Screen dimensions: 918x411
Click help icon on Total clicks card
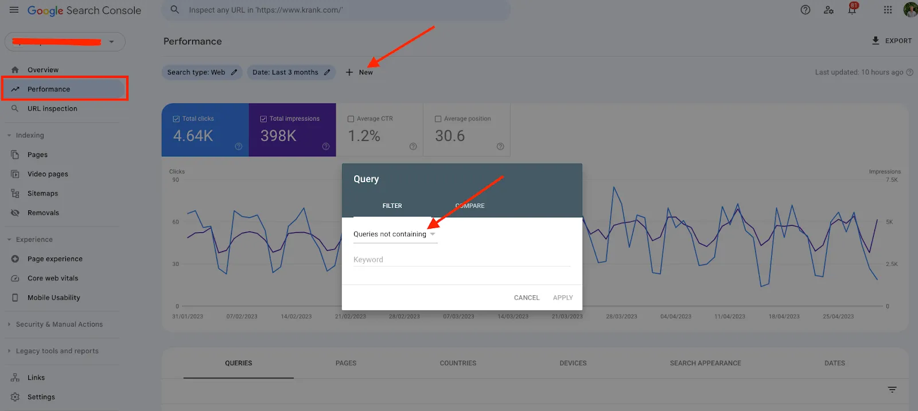click(239, 147)
